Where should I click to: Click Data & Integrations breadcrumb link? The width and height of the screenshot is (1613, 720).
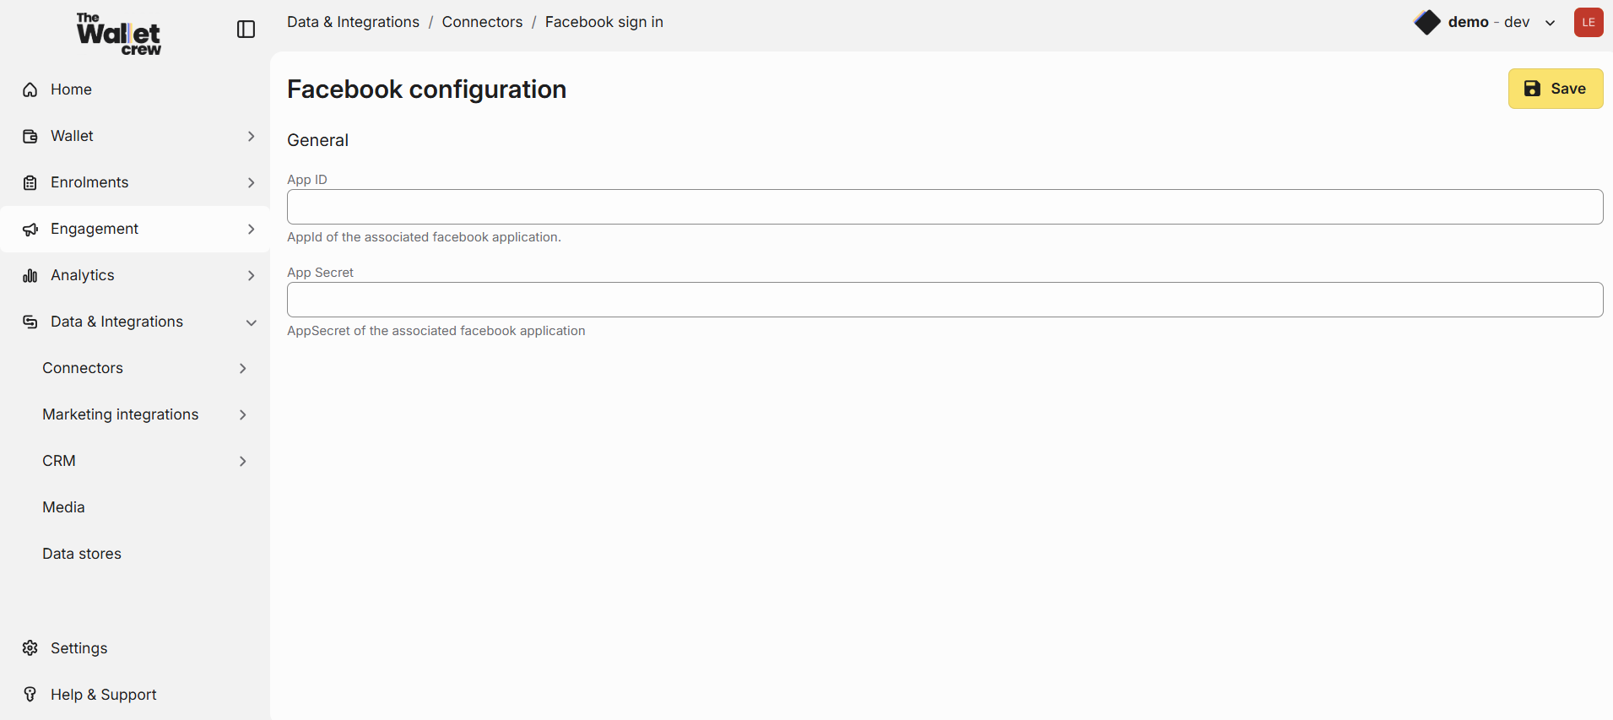(x=353, y=22)
